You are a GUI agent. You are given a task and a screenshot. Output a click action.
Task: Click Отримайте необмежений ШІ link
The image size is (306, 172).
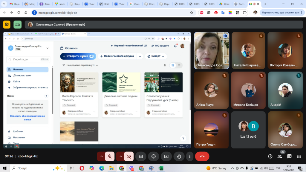pyautogui.click(x=128, y=46)
